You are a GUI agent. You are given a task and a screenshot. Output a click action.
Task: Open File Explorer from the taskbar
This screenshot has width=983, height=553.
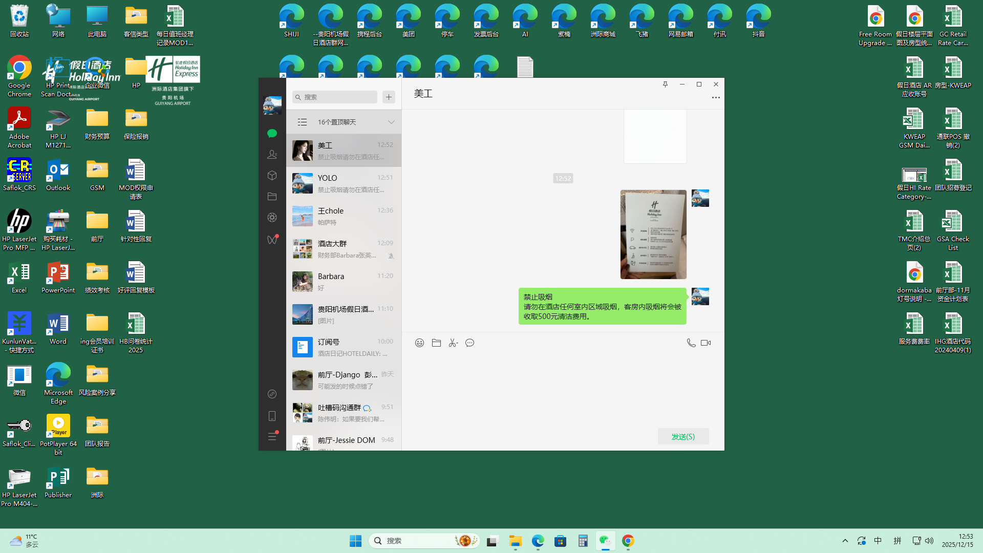515,541
